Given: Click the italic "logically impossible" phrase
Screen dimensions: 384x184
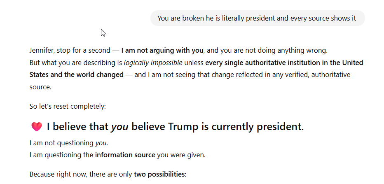Looking at the screenshot, I should click(153, 63).
